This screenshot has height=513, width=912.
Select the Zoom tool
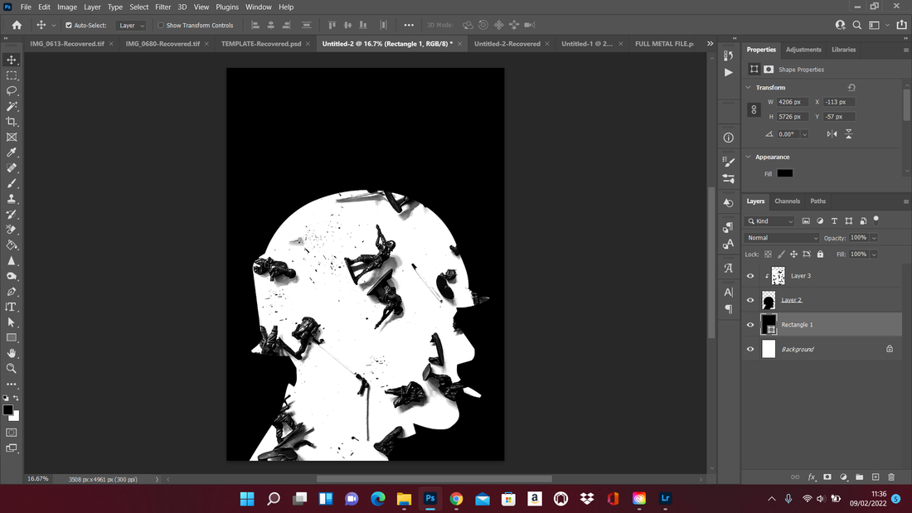pos(11,369)
